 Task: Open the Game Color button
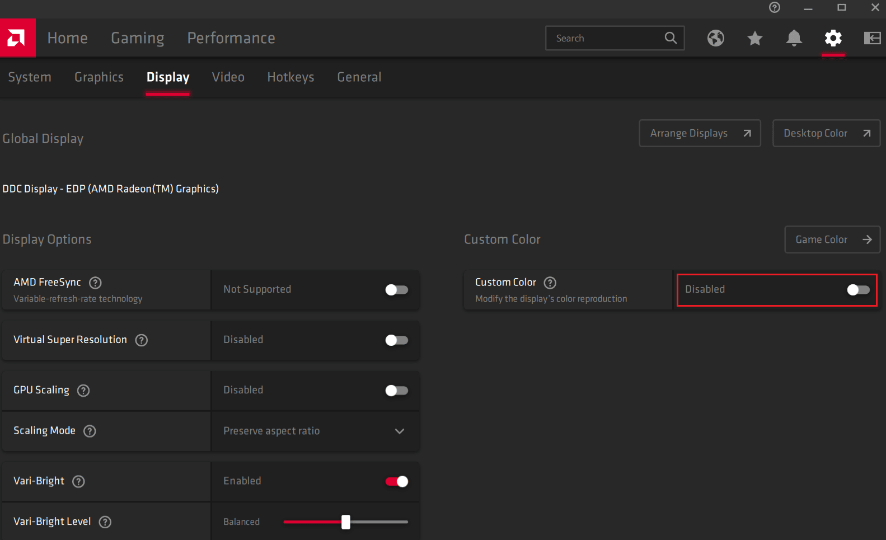(x=832, y=240)
